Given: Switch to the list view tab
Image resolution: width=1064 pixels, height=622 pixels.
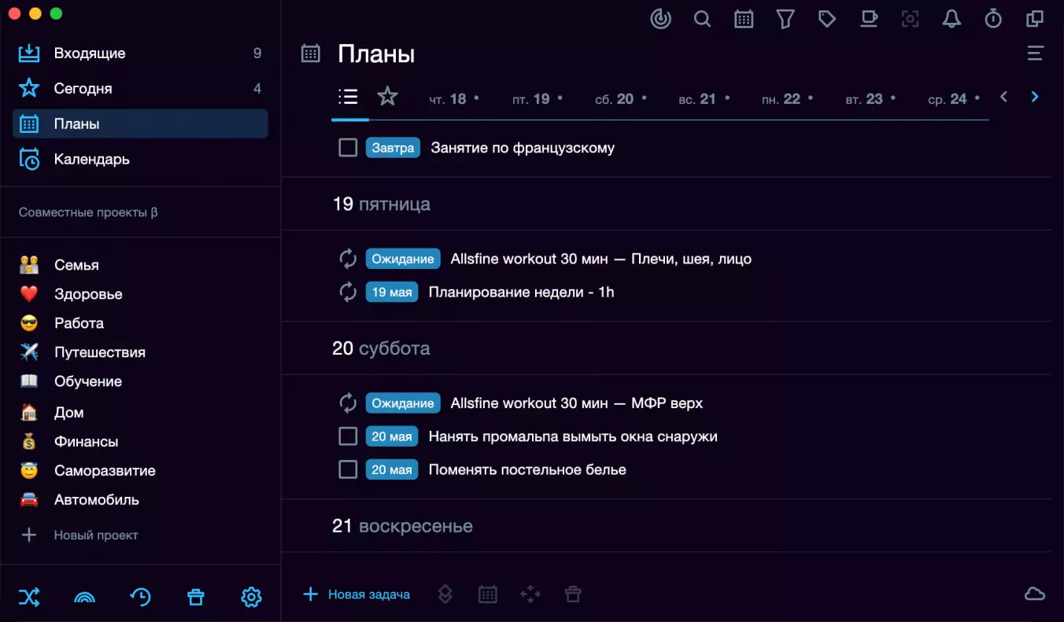Looking at the screenshot, I should (348, 97).
